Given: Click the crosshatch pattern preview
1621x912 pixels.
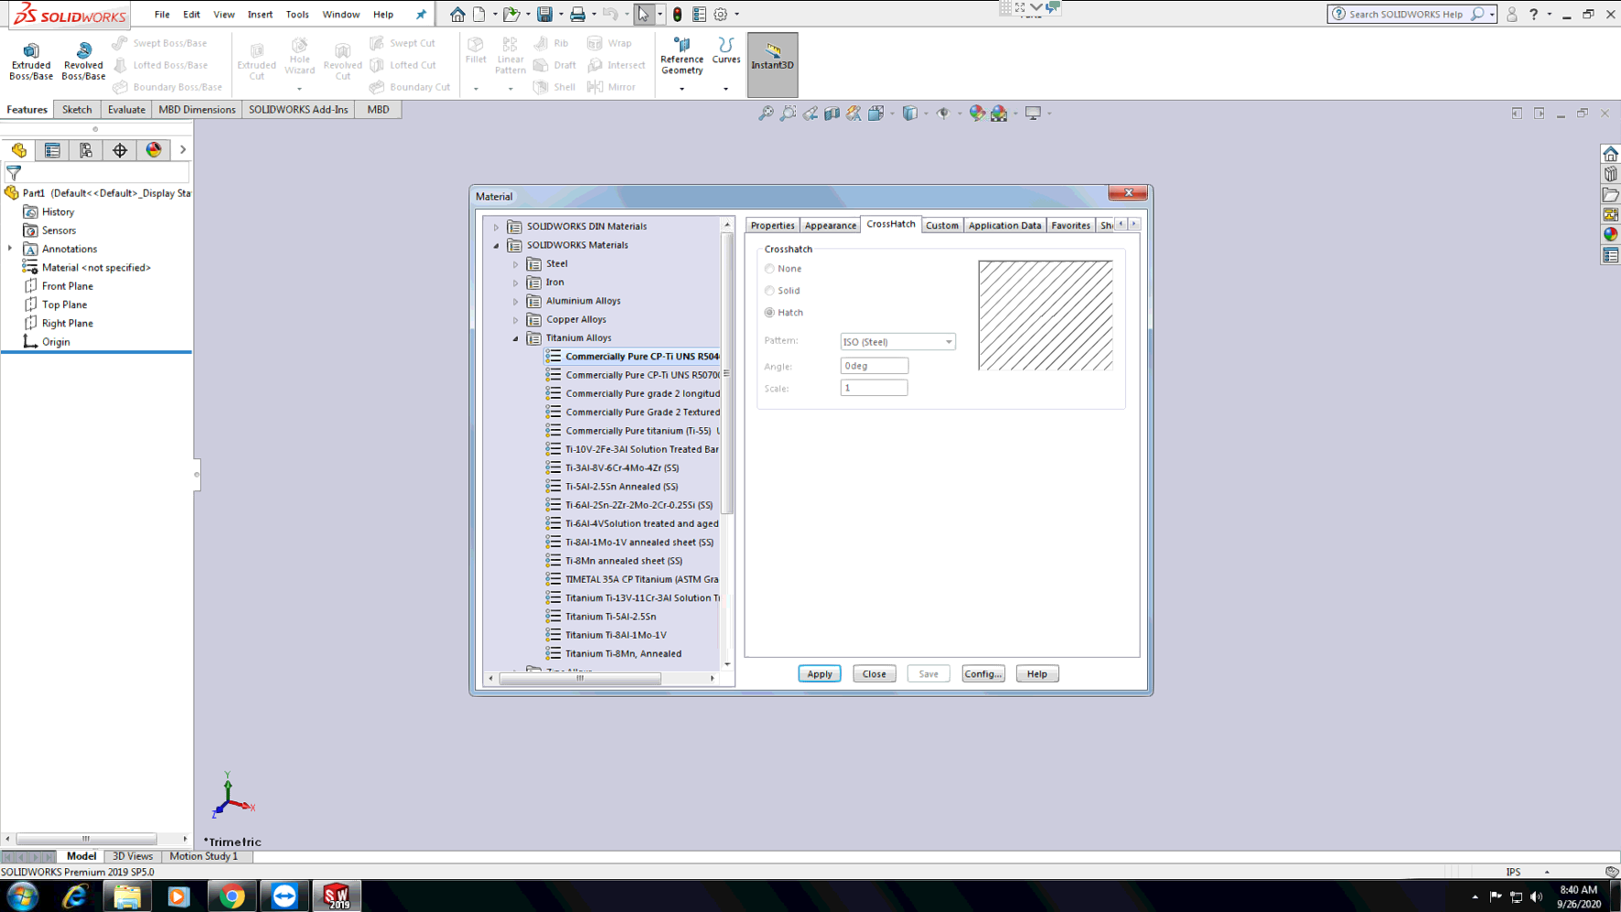Looking at the screenshot, I should 1046,316.
